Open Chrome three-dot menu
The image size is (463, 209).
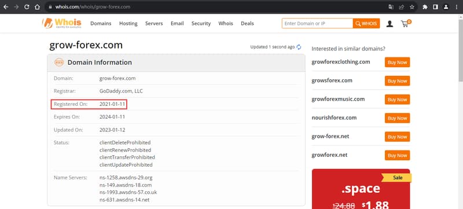(x=457, y=7)
